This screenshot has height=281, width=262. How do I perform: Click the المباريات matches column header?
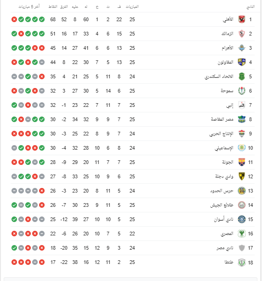coord(132,6)
